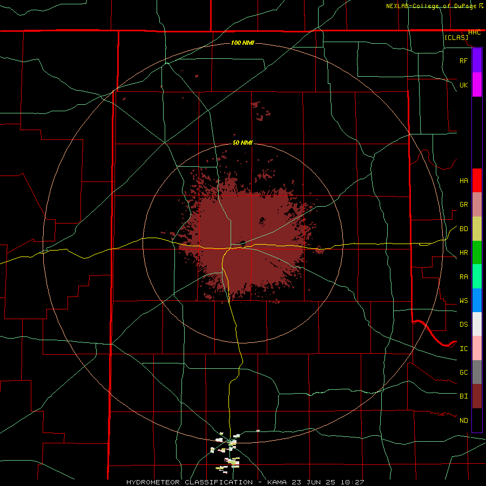Viewport: 486px width, 486px height.
Task: Click the light pink IC swatch
Action: pyautogui.click(x=477, y=348)
